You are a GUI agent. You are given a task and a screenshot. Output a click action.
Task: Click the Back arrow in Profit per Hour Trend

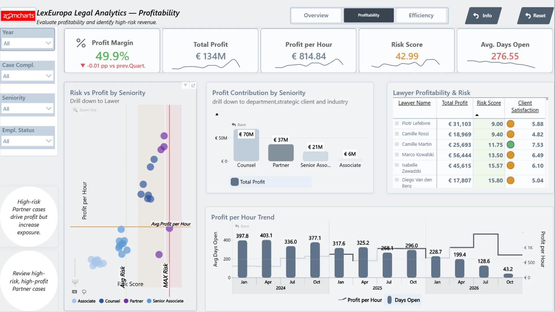tap(237, 226)
